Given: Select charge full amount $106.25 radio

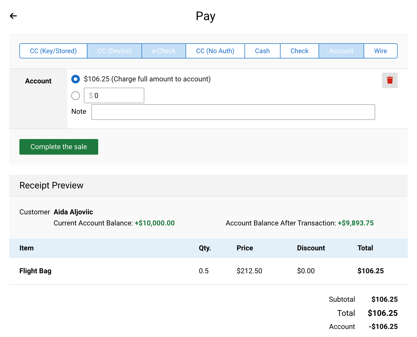Looking at the screenshot, I should coord(76,79).
